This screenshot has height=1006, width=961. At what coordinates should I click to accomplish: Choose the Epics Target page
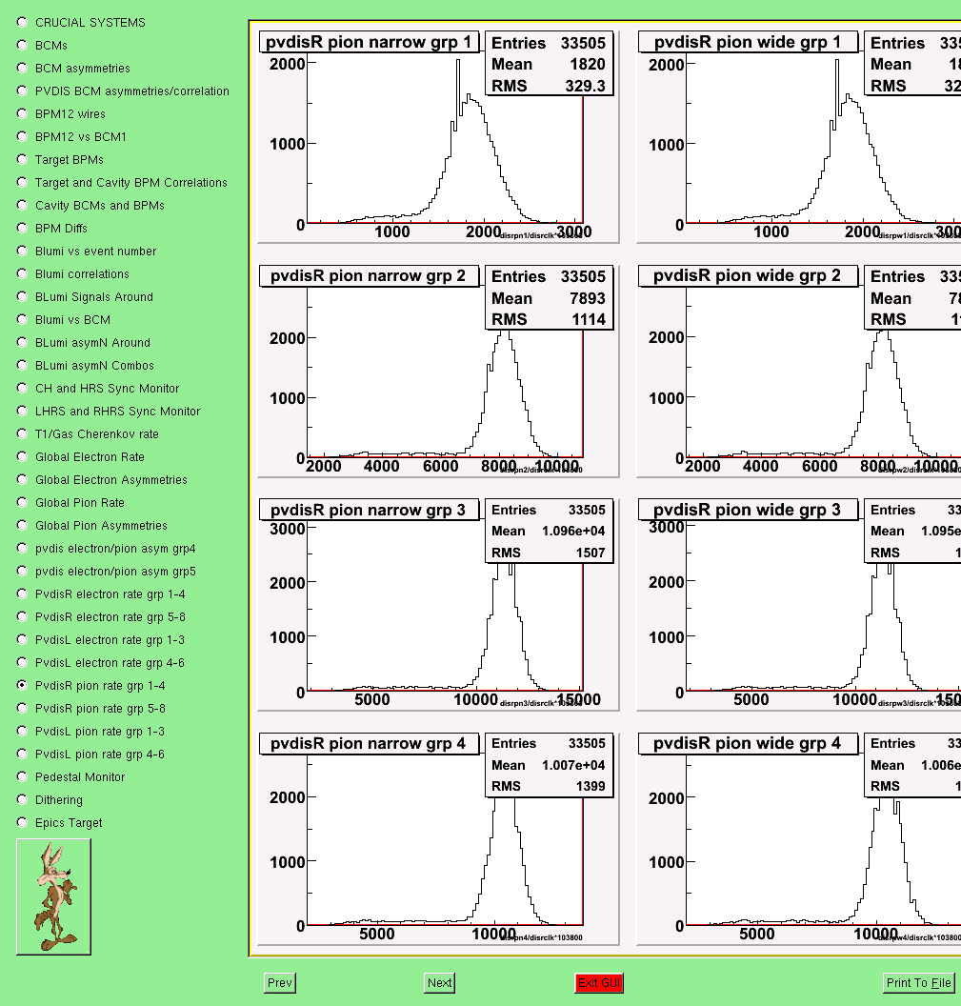click(x=23, y=823)
